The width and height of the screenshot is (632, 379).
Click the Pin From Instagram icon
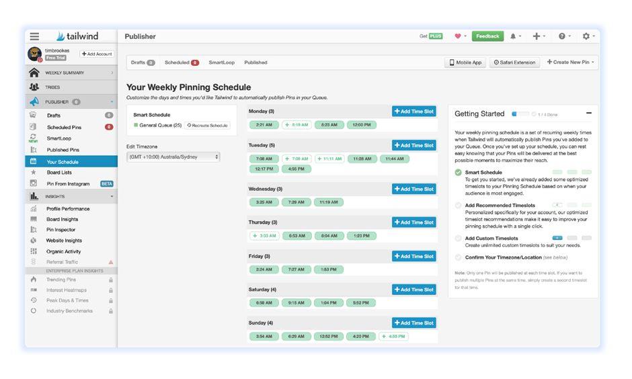pyautogui.click(x=34, y=183)
